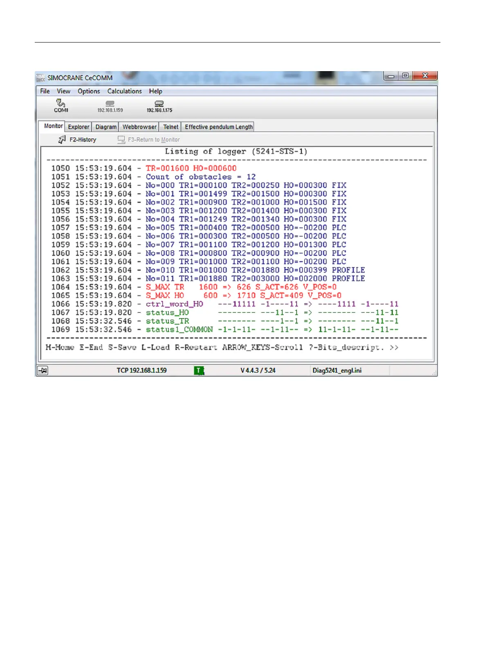This screenshot has height=649, width=487.
Task: Click log row No=001 TR1=001499
Action: (x=199, y=194)
